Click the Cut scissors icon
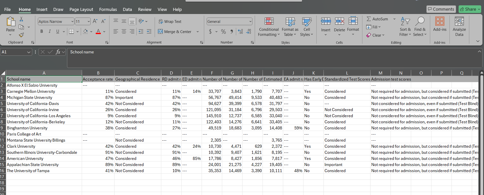484x195 pixels. tap(21, 19)
